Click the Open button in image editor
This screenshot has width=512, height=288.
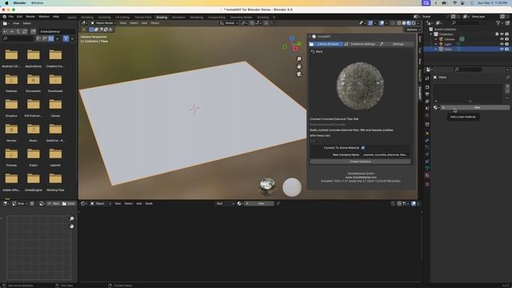click(x=69, y=203)
